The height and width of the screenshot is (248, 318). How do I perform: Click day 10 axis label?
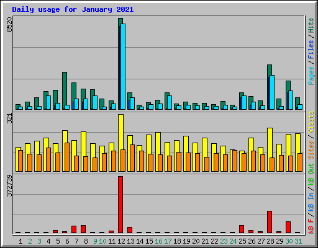coord(102,241)
